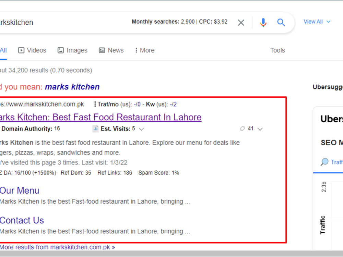Click the 34,200 results count text
Screen dimensions: 343x257
[x=28, y=70]
